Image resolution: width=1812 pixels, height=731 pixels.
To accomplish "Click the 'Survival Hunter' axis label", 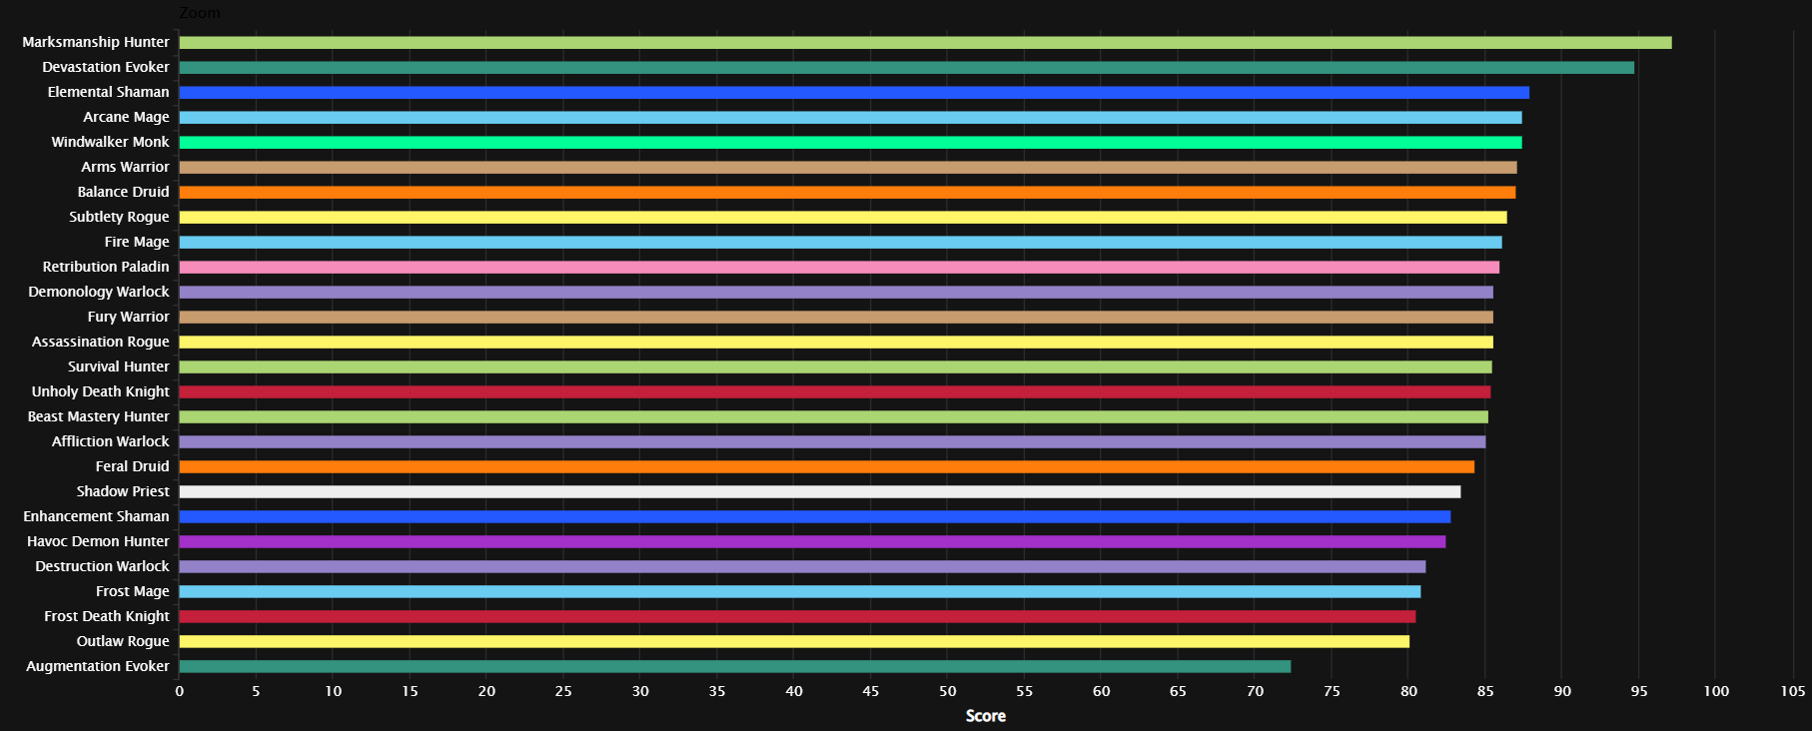I will tap(119, 366).
